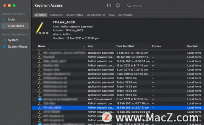Select highlighted row dated 18 Feb 2021 2:27:07 pm

pos(118,108)
